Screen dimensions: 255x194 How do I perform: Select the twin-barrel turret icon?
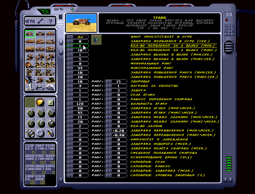(40, 113)
